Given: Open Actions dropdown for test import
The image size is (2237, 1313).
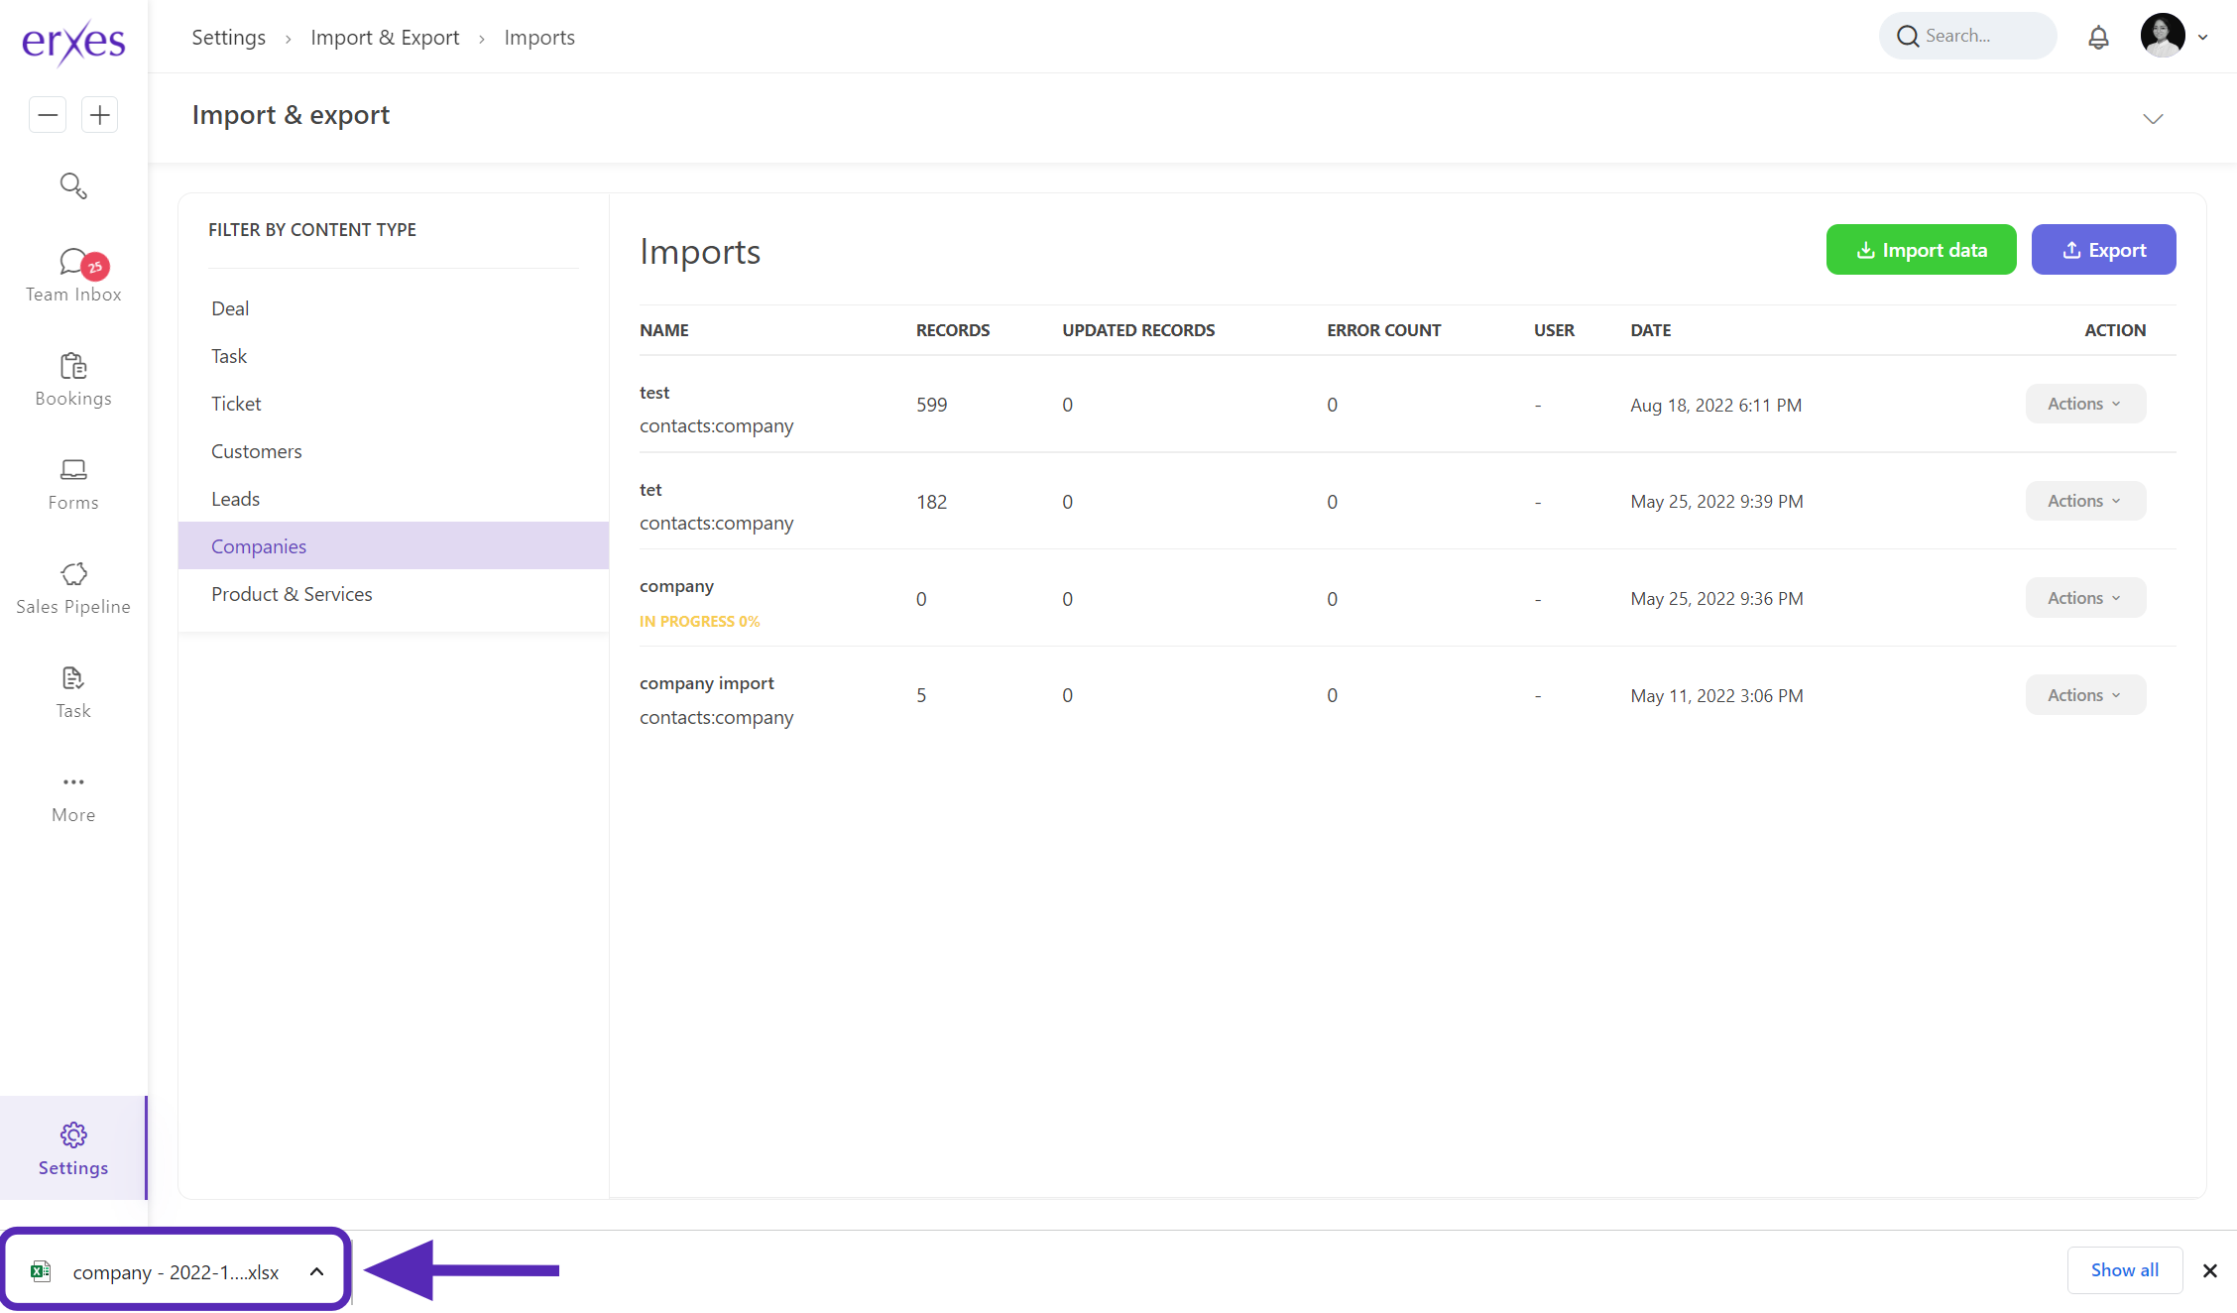Looking at the screenshot, I should point(2084,404).
